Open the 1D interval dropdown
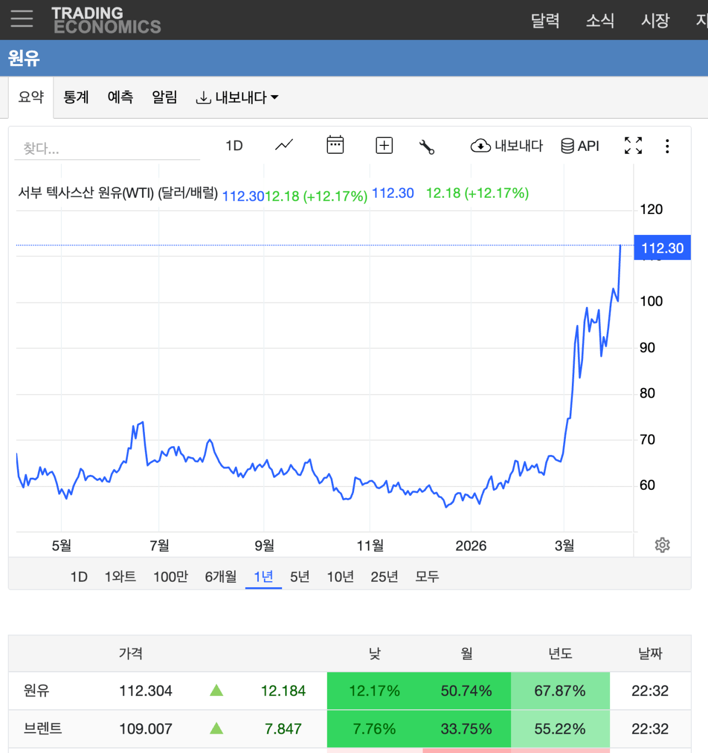 [x=234, y=145]
